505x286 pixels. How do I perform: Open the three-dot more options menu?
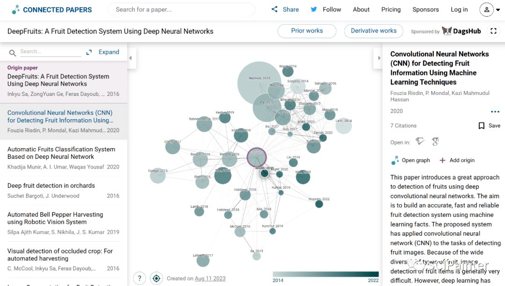tap(495, 112)
